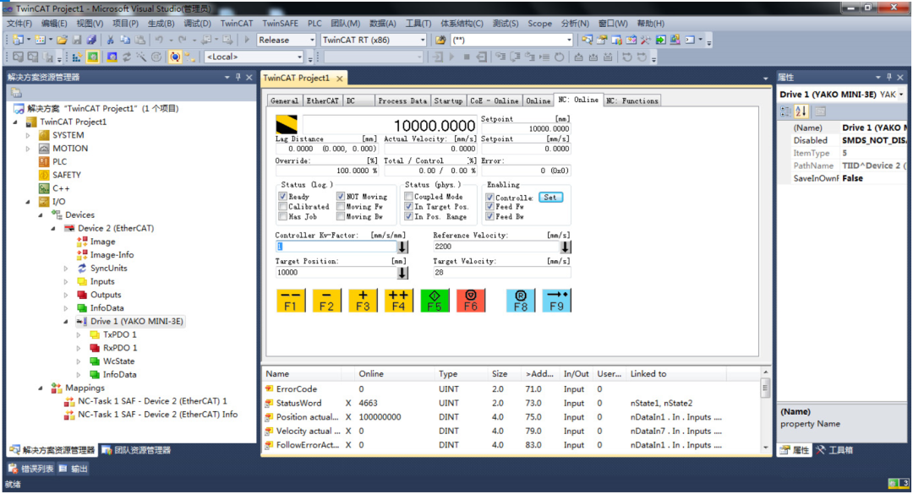Click the F9 button icon
This screenshot has width=913, height=494.
(555, 300)
